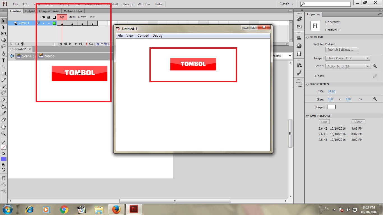Open the Target Flash Player dropdown
This screenshot has width=383, height=215.
[x=348, y=58]
